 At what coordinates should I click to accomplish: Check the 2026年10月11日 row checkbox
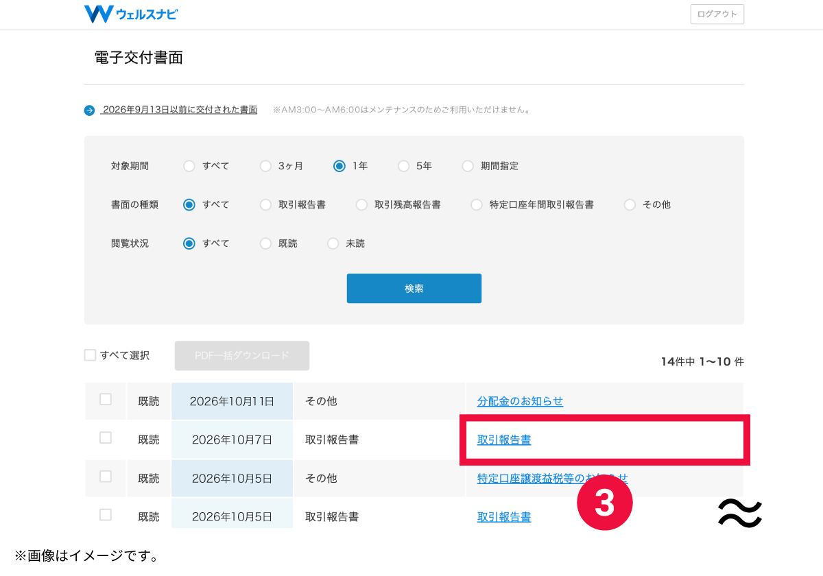106,399
